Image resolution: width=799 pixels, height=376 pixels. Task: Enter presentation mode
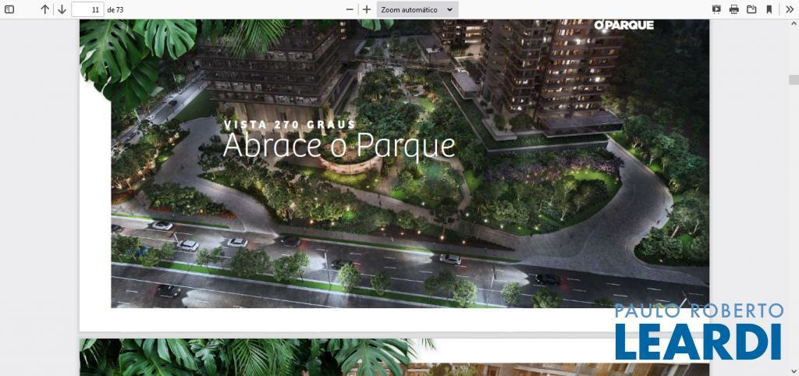[x=716, y=9]
